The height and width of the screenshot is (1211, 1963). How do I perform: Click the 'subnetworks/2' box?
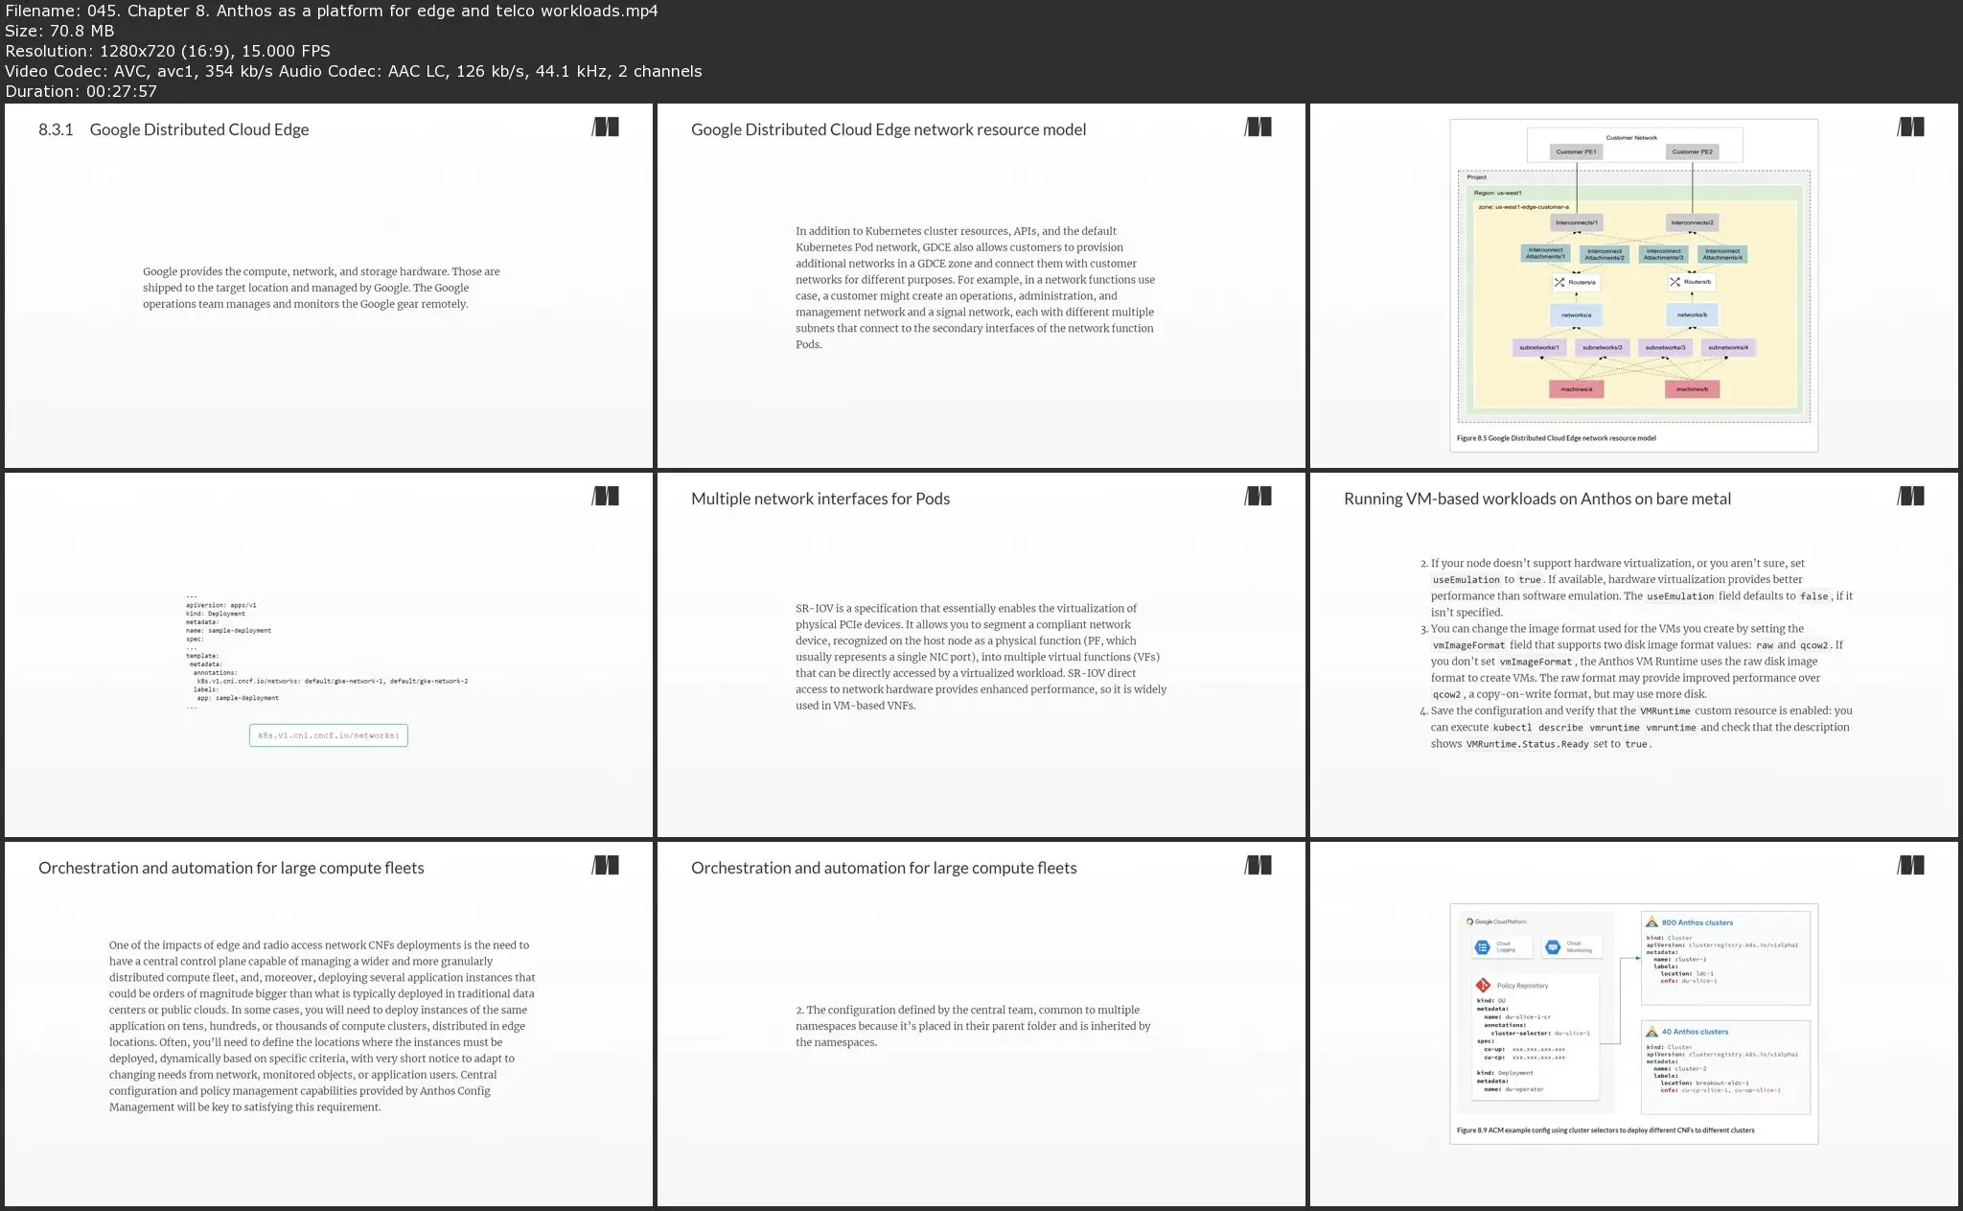[x=1603, y=347]
